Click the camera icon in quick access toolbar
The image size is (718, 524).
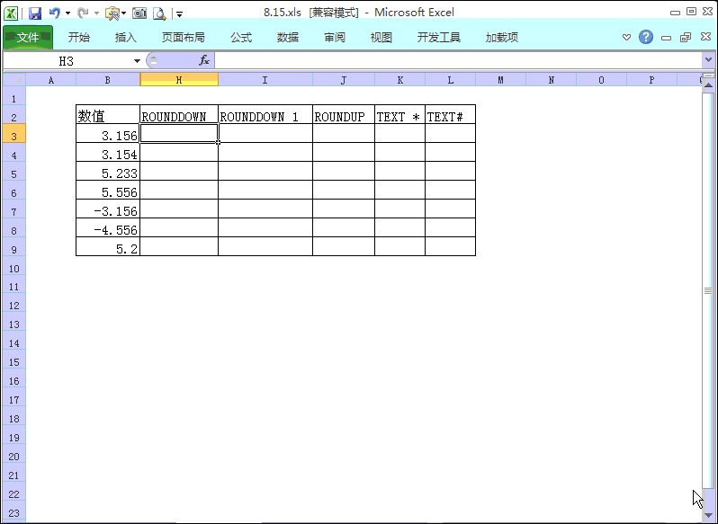pyautogui.click(x=139, y=13)
